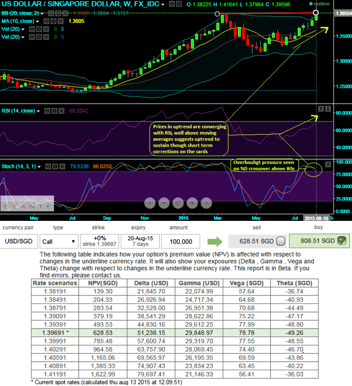Screen dimensions: 352x386
Task: Click the strike +0% field
Action: (x=100, y=241)
